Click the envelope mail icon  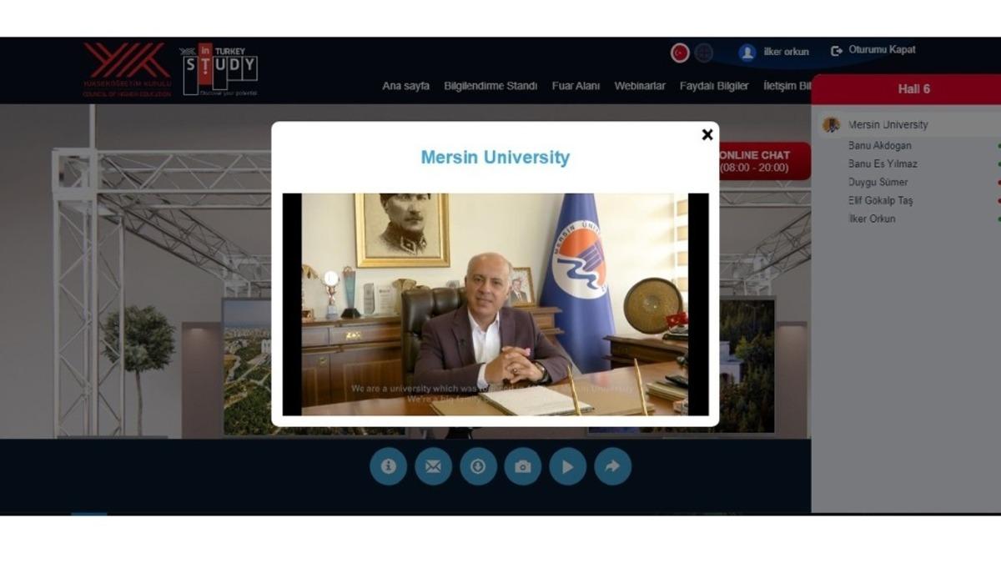pyautogui.click(x=434, y=467)
